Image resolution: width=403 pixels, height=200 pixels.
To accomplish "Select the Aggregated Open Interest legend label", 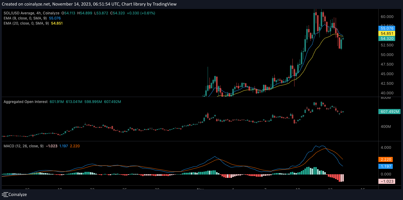I will tap(26, 102).
